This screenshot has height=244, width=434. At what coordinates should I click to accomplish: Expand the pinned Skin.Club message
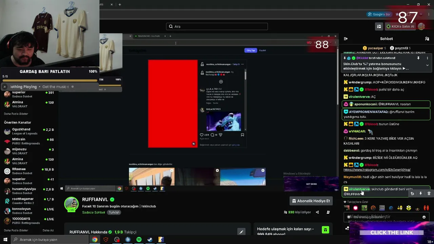(427, 65)
